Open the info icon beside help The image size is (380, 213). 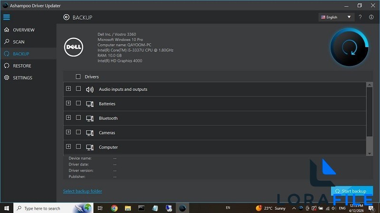[x=371, y=17]
